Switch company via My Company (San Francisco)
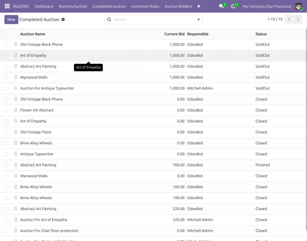The image size is (307, 241). point(267,6)
